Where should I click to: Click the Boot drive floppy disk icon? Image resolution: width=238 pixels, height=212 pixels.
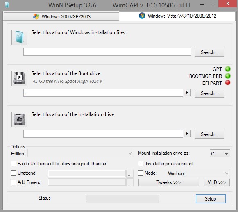point(19,78)
